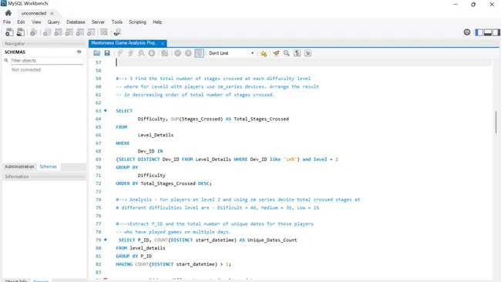Create new SQL tab icon
Screen dimensions: 501x282
pos(9,32)
